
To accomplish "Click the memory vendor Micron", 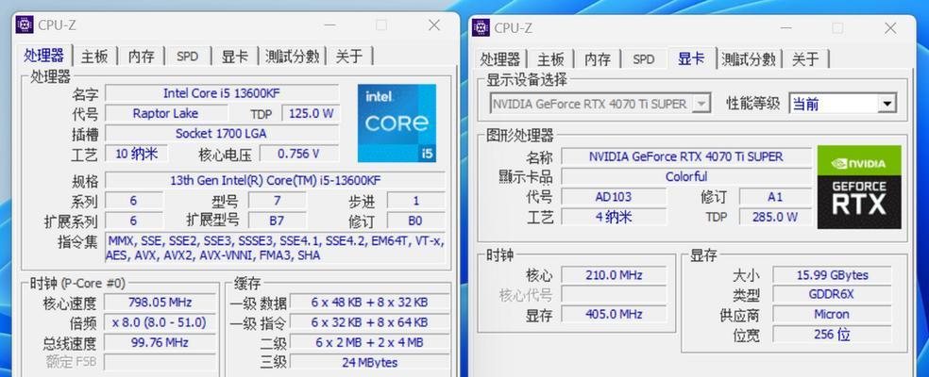I will (x=832, y=314).
